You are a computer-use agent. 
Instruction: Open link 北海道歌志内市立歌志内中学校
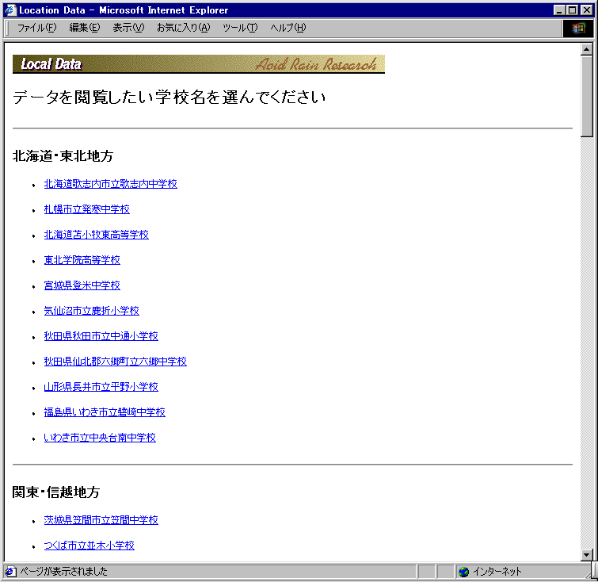[x=111, y=184]
